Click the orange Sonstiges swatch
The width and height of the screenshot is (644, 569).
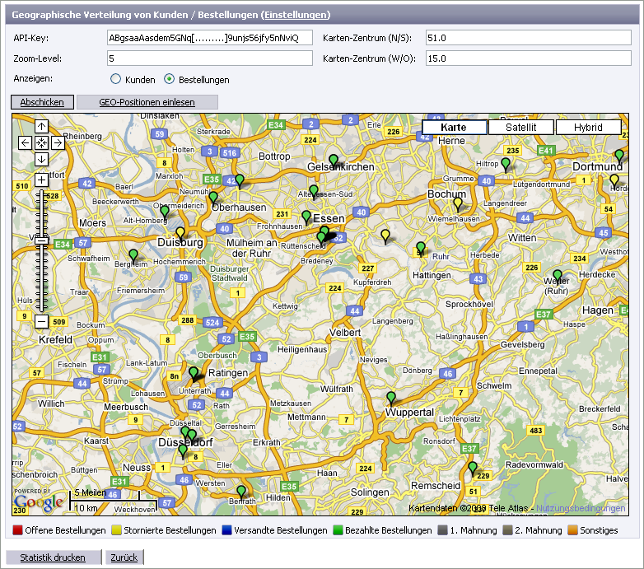pos(573,530)
